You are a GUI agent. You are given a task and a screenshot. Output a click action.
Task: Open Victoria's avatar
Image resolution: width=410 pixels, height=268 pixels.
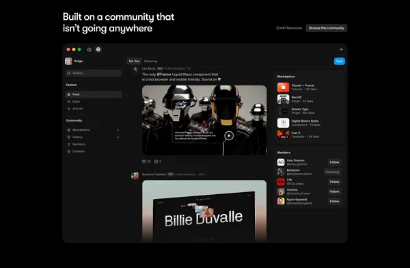click(x=281, y=191)
